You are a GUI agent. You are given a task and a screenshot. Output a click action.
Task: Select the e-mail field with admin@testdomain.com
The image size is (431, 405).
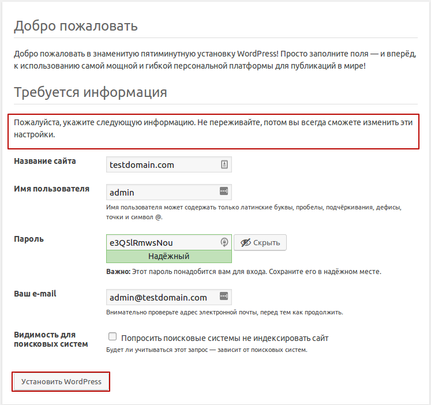tap(162, 298)
